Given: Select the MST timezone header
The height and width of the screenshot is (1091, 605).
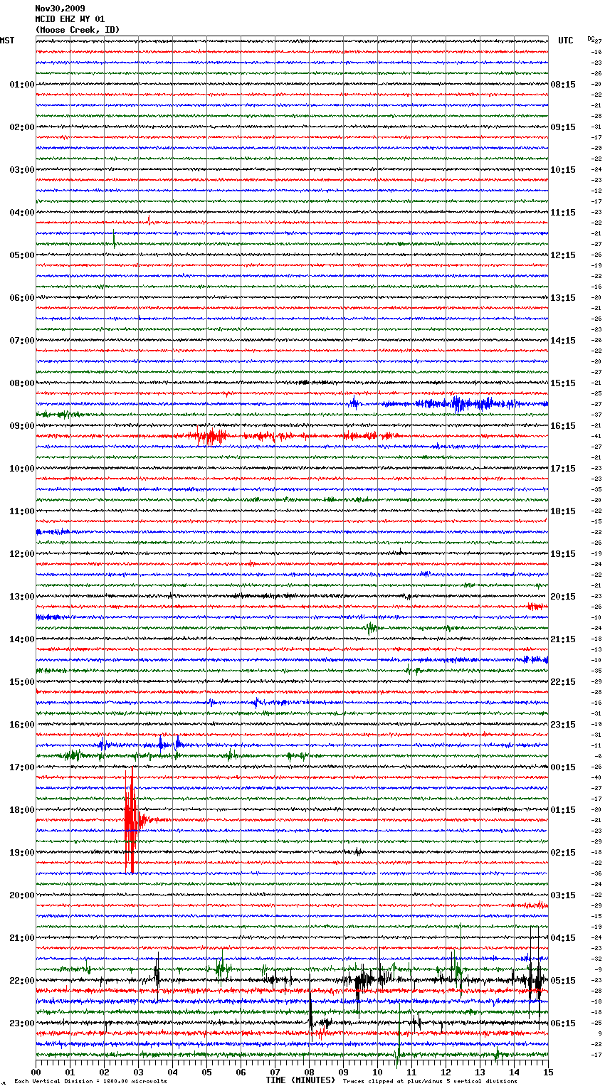Looking at the screenshot, I should point(7,41).
